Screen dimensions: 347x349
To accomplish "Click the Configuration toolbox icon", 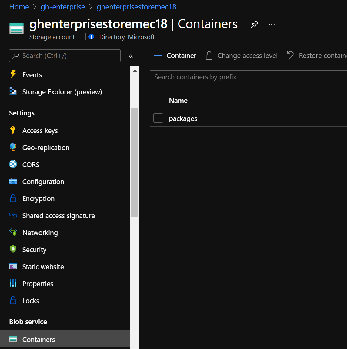I will 13,181.
